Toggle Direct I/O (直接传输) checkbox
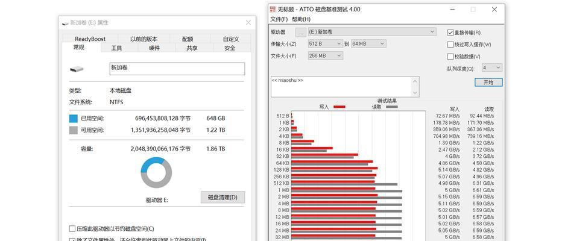562x241 pixels. pyautogui.click(x=450, y=33)
